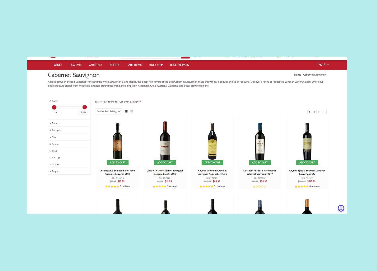Click the Cabernet Sauvignon breadcrumb text
The image size is (377, 271).
[315, 75]
